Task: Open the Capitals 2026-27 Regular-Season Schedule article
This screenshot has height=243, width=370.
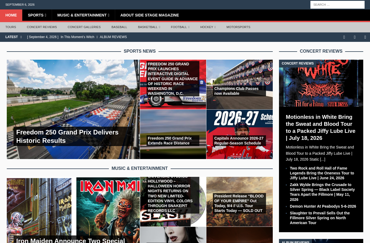Action: click(x=239, y=141)
